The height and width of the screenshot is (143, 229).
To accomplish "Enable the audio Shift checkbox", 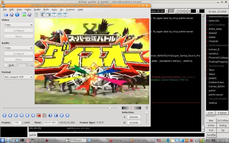I will (x=6, y=65).
